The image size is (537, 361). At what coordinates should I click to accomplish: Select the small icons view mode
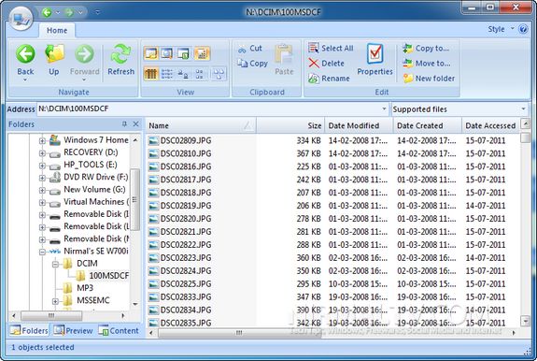[x=199, y=73]
